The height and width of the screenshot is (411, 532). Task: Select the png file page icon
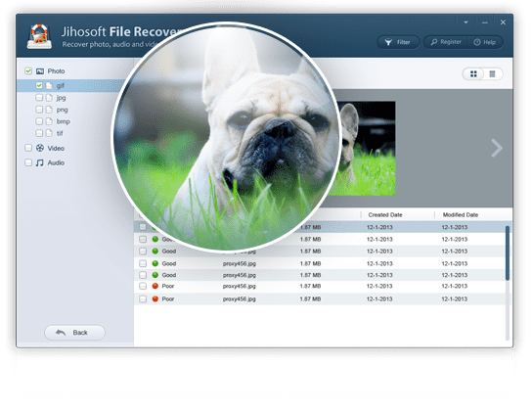[49, 110]
